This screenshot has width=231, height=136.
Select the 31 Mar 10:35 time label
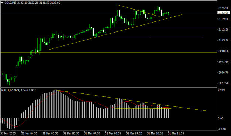(155, 133)
